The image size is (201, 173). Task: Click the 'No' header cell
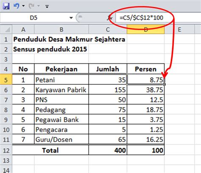pyautogui.click(x=23, y=69)
